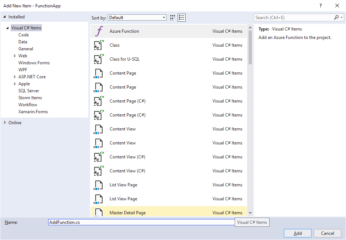Select Visual C# Items in tree
The width and height of the screenshot is (346, 240).
click(x=26, y=28)
